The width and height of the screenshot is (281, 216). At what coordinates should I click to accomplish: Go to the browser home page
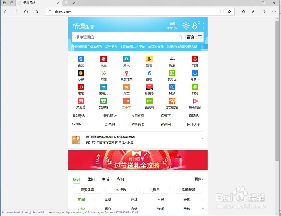pos(36,12)
